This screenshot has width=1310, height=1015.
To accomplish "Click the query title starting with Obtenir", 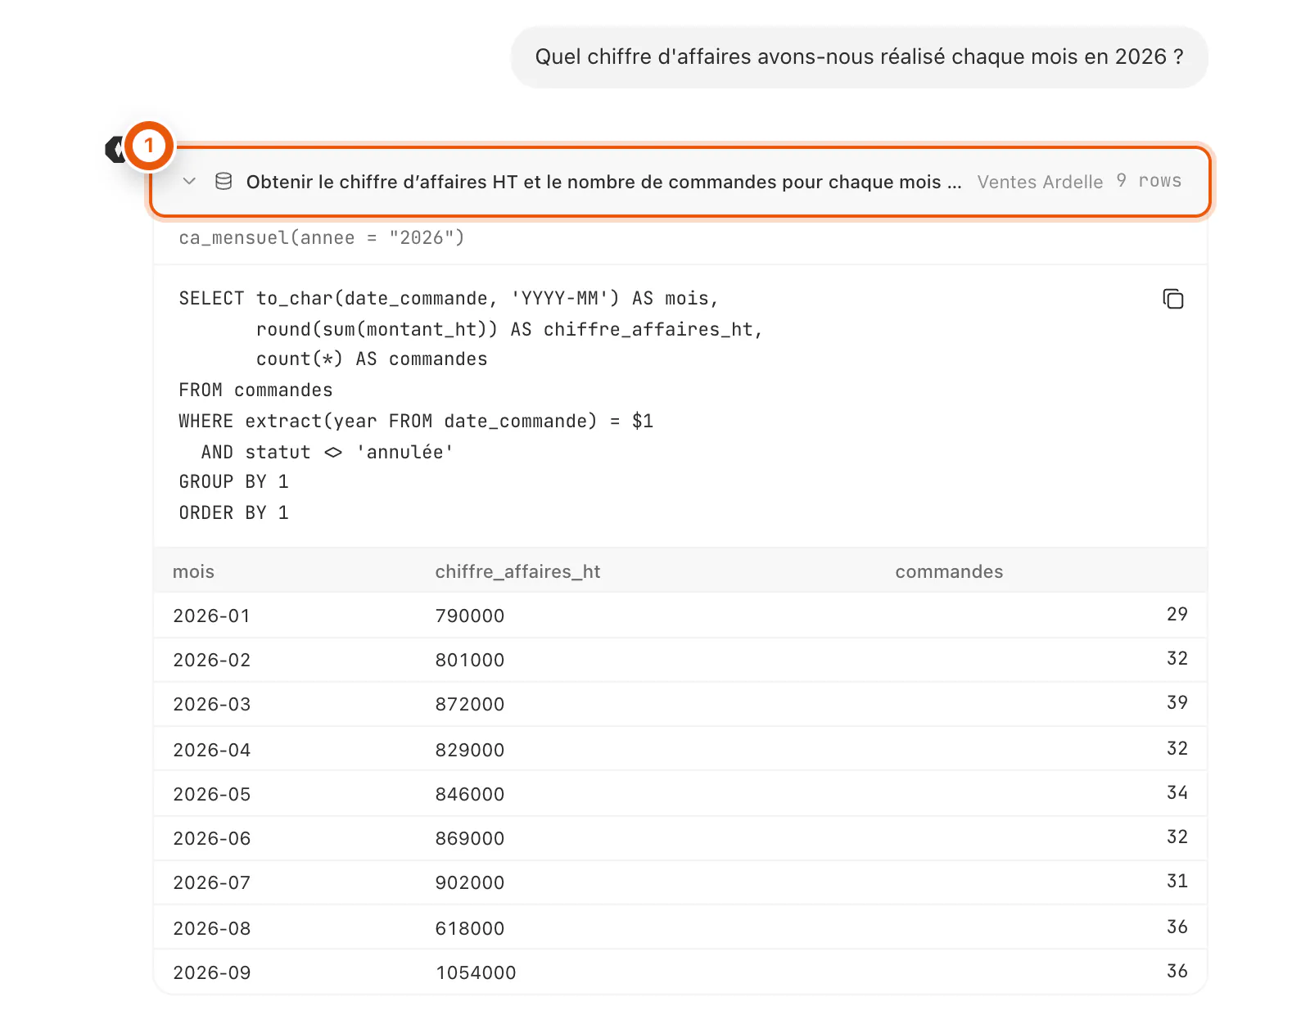I will tap(603, 182).
